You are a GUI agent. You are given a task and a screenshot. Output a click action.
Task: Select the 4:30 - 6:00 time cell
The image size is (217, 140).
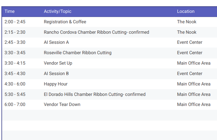pyautogui.click(x=15, y=84)
